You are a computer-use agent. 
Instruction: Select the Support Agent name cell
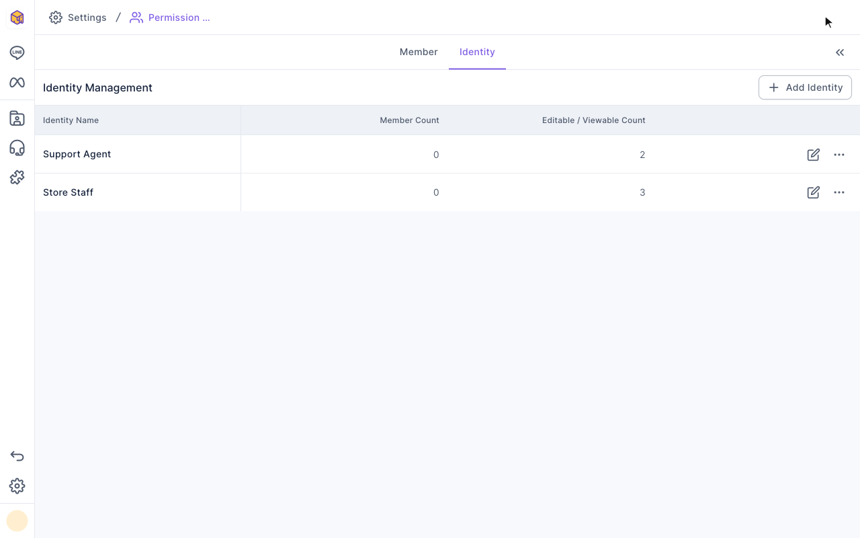[x=138, y=154]
